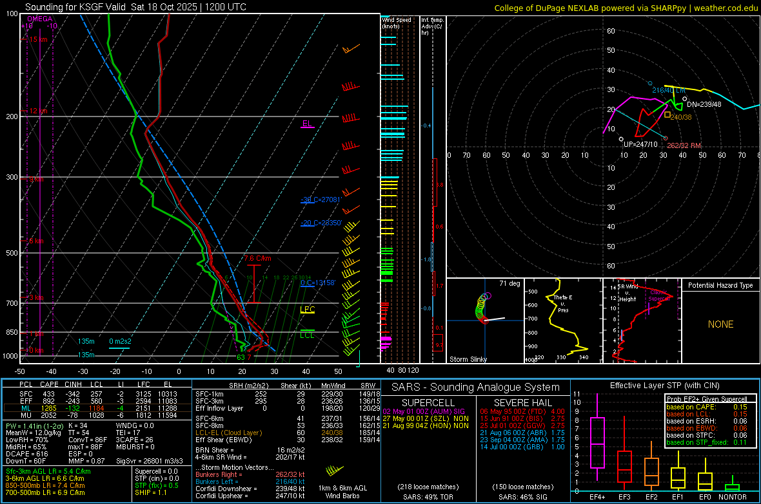Click the cyan 0 m2s2 label

(x=120, y=341)
